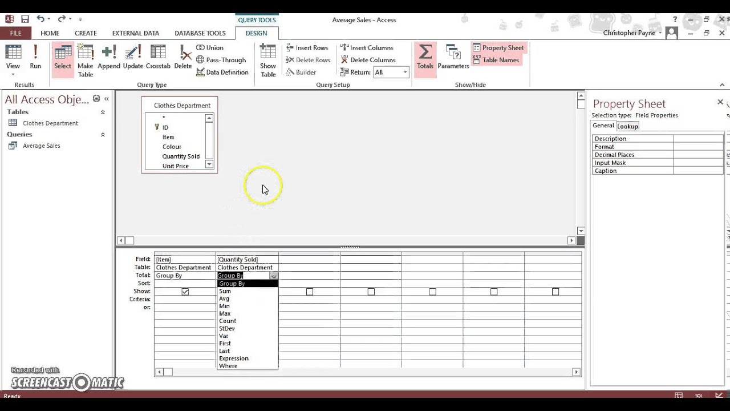
Task: Switch to the DATABASE TOOLS tab
Action: 200,33
